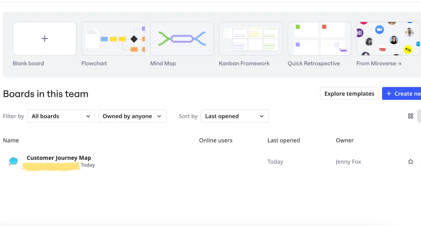The height and width of the screenshot is (226, 421).
Task: Click the Owner column header
Action: [345, 140]
